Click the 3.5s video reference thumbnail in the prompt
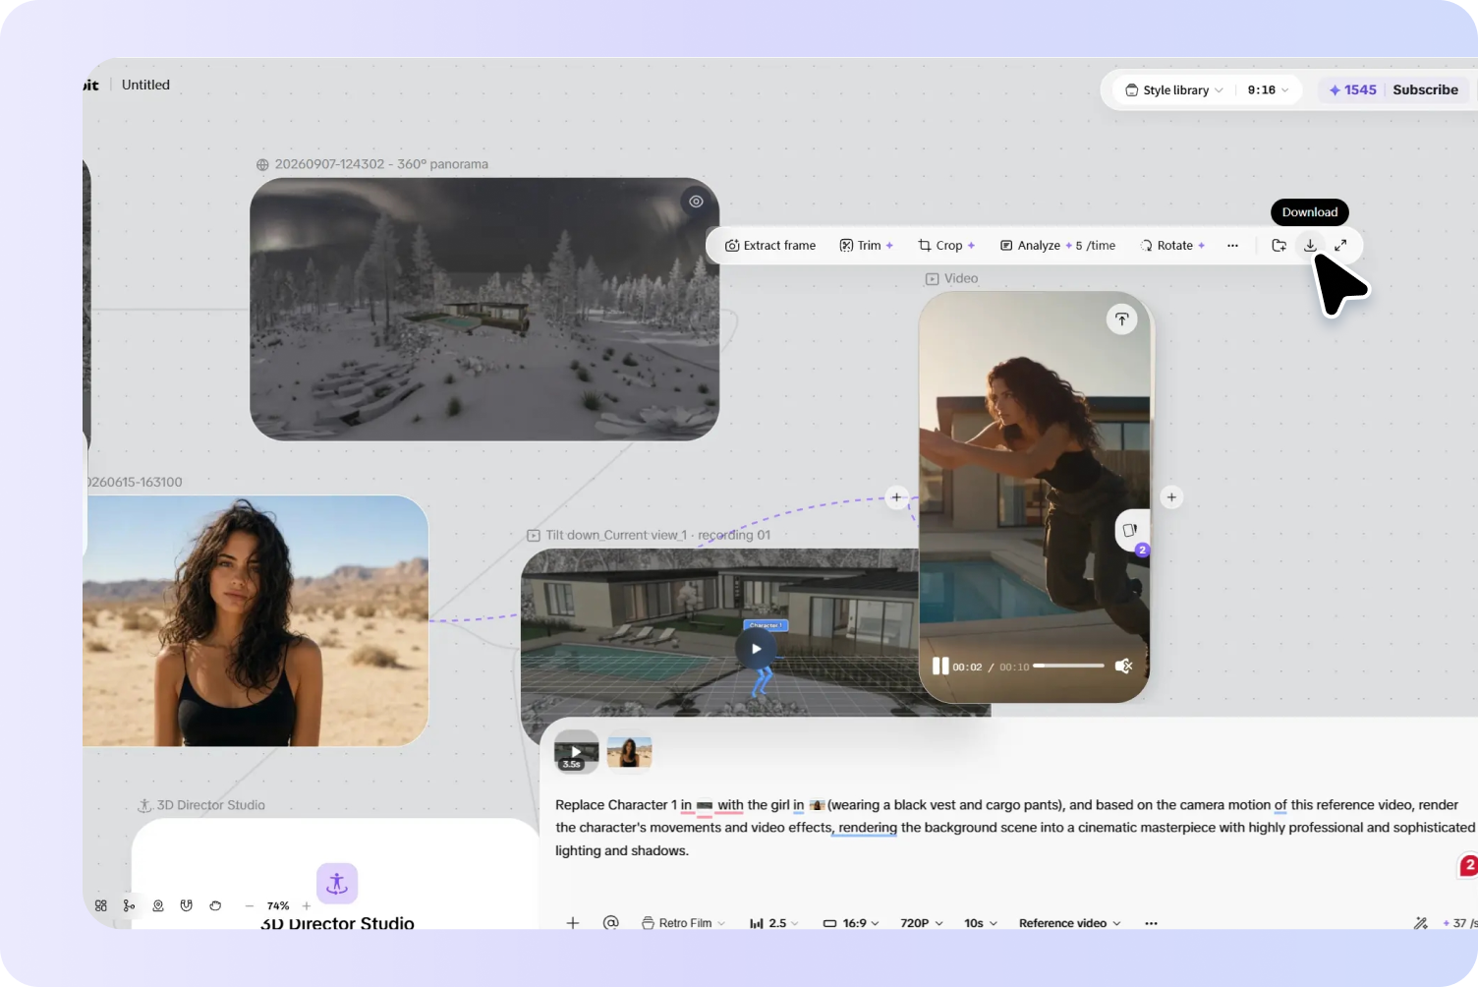The image size is (1478, 987). (577, 752)
